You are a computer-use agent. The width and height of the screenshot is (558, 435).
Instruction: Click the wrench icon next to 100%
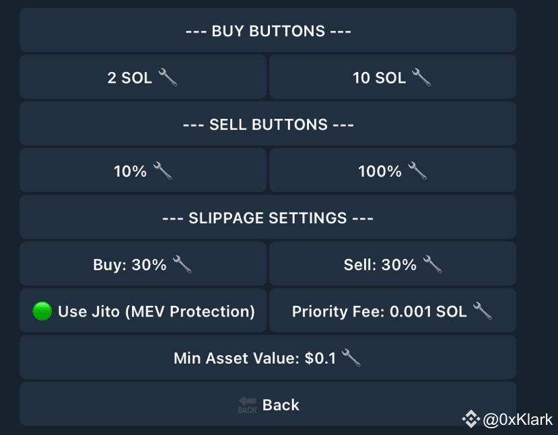[x=417, y=171]
